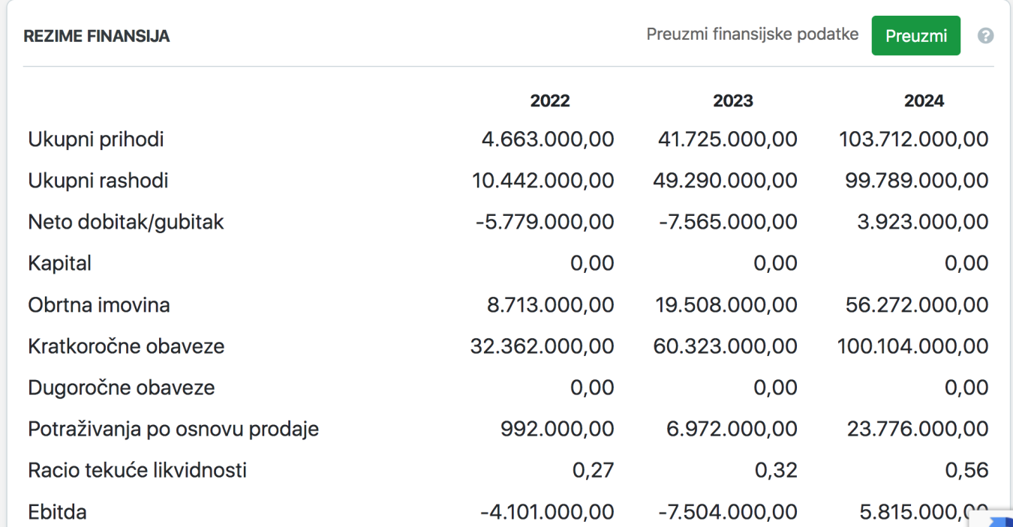The image size is (1013, 527).
Task: Select the Obrtna imovina row label
Action: pyautogui.click(x=99, y=305)
